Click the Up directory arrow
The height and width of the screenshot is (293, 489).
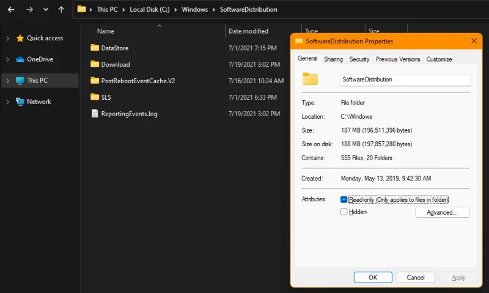click(61, 10)
